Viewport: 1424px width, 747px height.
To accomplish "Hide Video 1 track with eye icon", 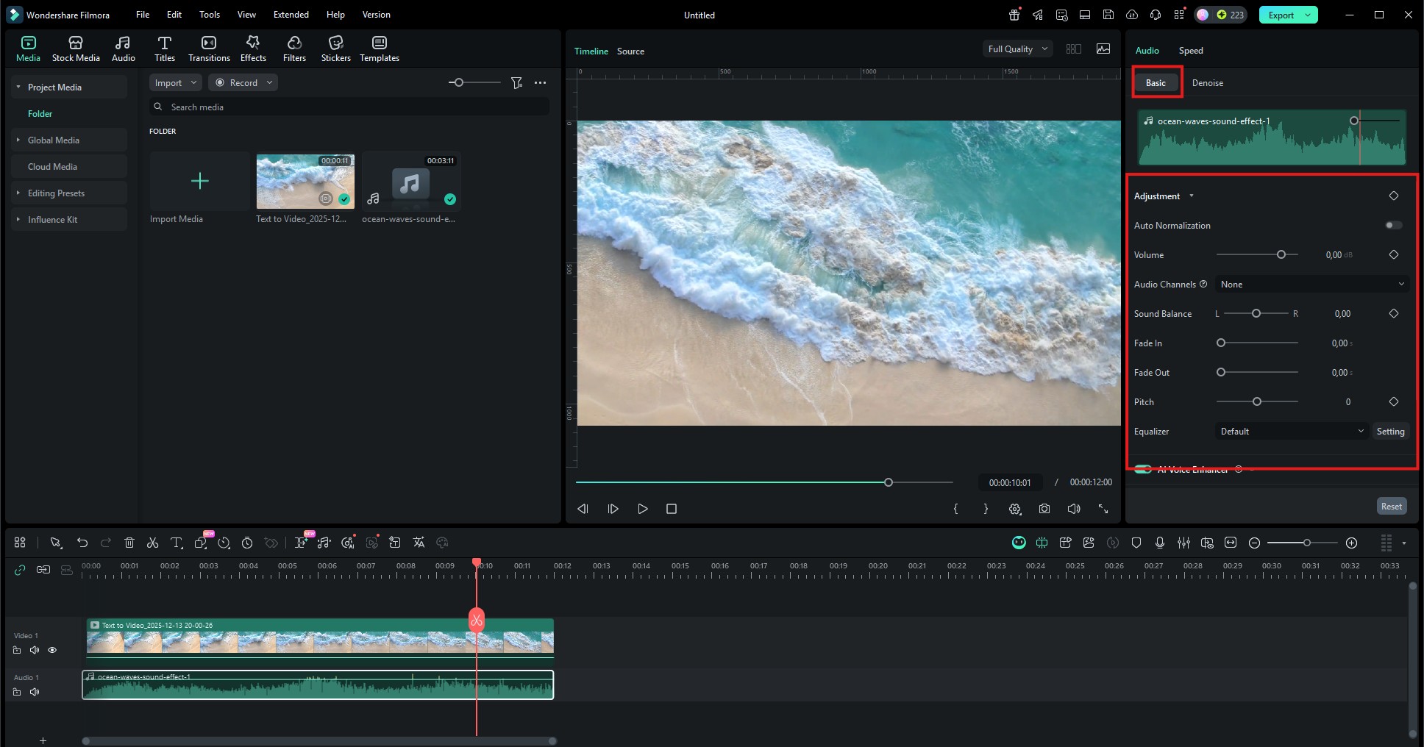I will tap(52, 650).
